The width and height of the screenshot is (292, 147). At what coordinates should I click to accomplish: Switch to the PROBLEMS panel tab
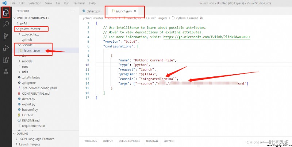pos(90,141)
